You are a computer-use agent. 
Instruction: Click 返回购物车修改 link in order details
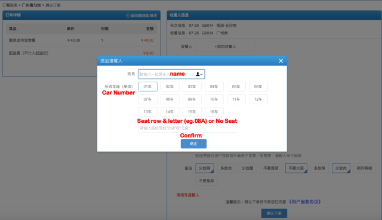click(141, 16)
